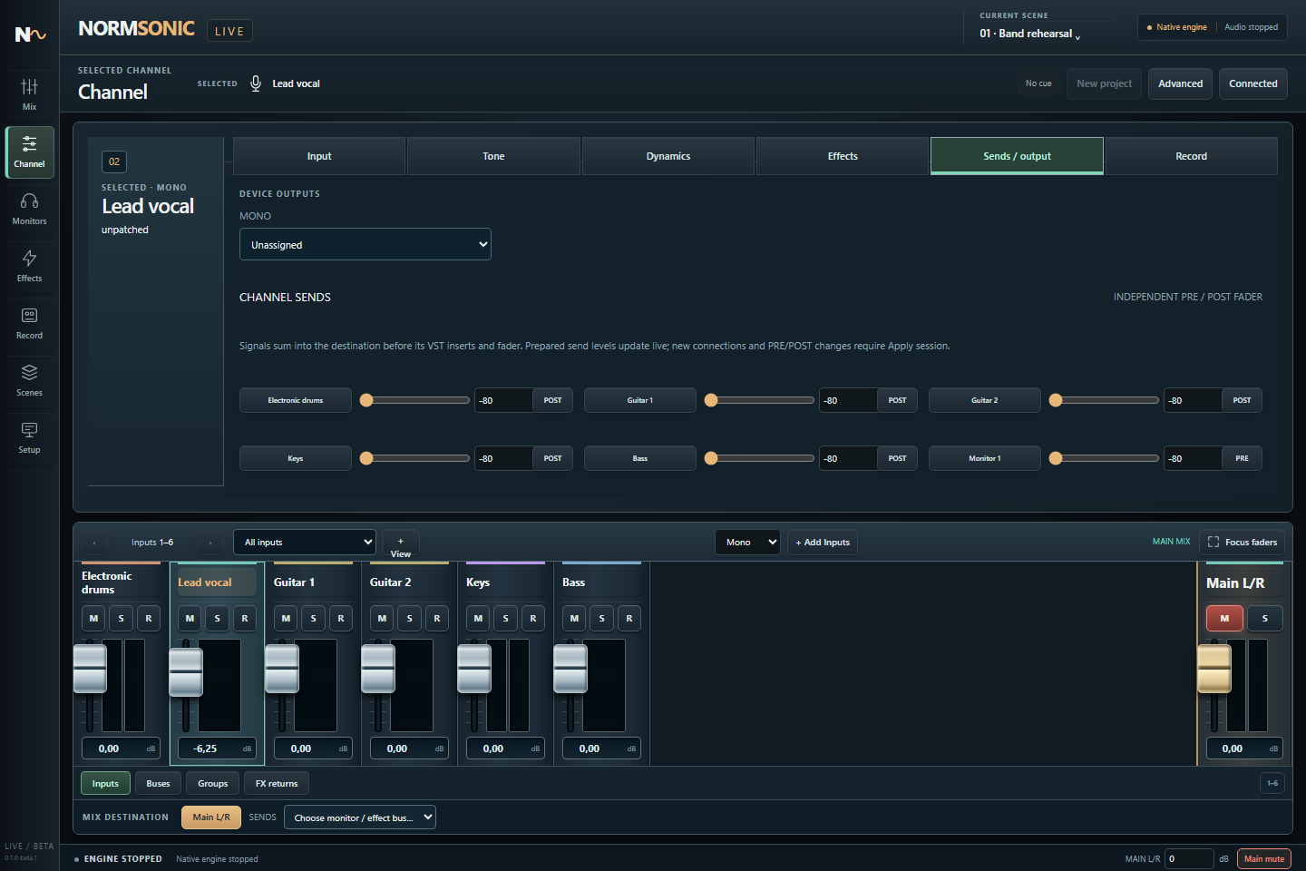Open the All inputs filter dropdown
Viewport: 1306px width, 871px height.
pyautogui.click(x=305, y=542)
